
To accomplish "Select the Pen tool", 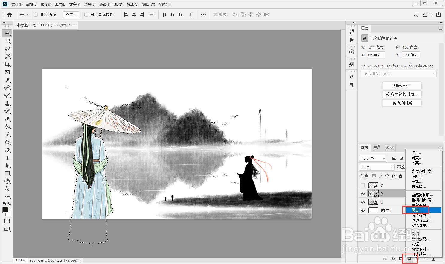I will (x=7, y=150).
